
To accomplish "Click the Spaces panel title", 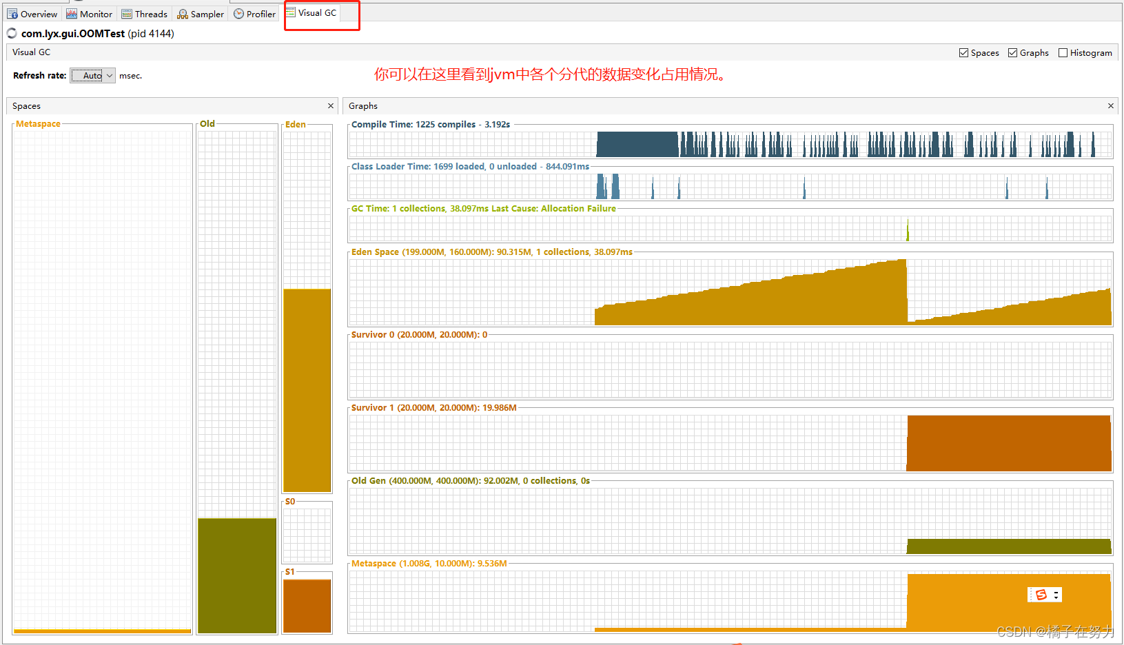I will [26, 106].
